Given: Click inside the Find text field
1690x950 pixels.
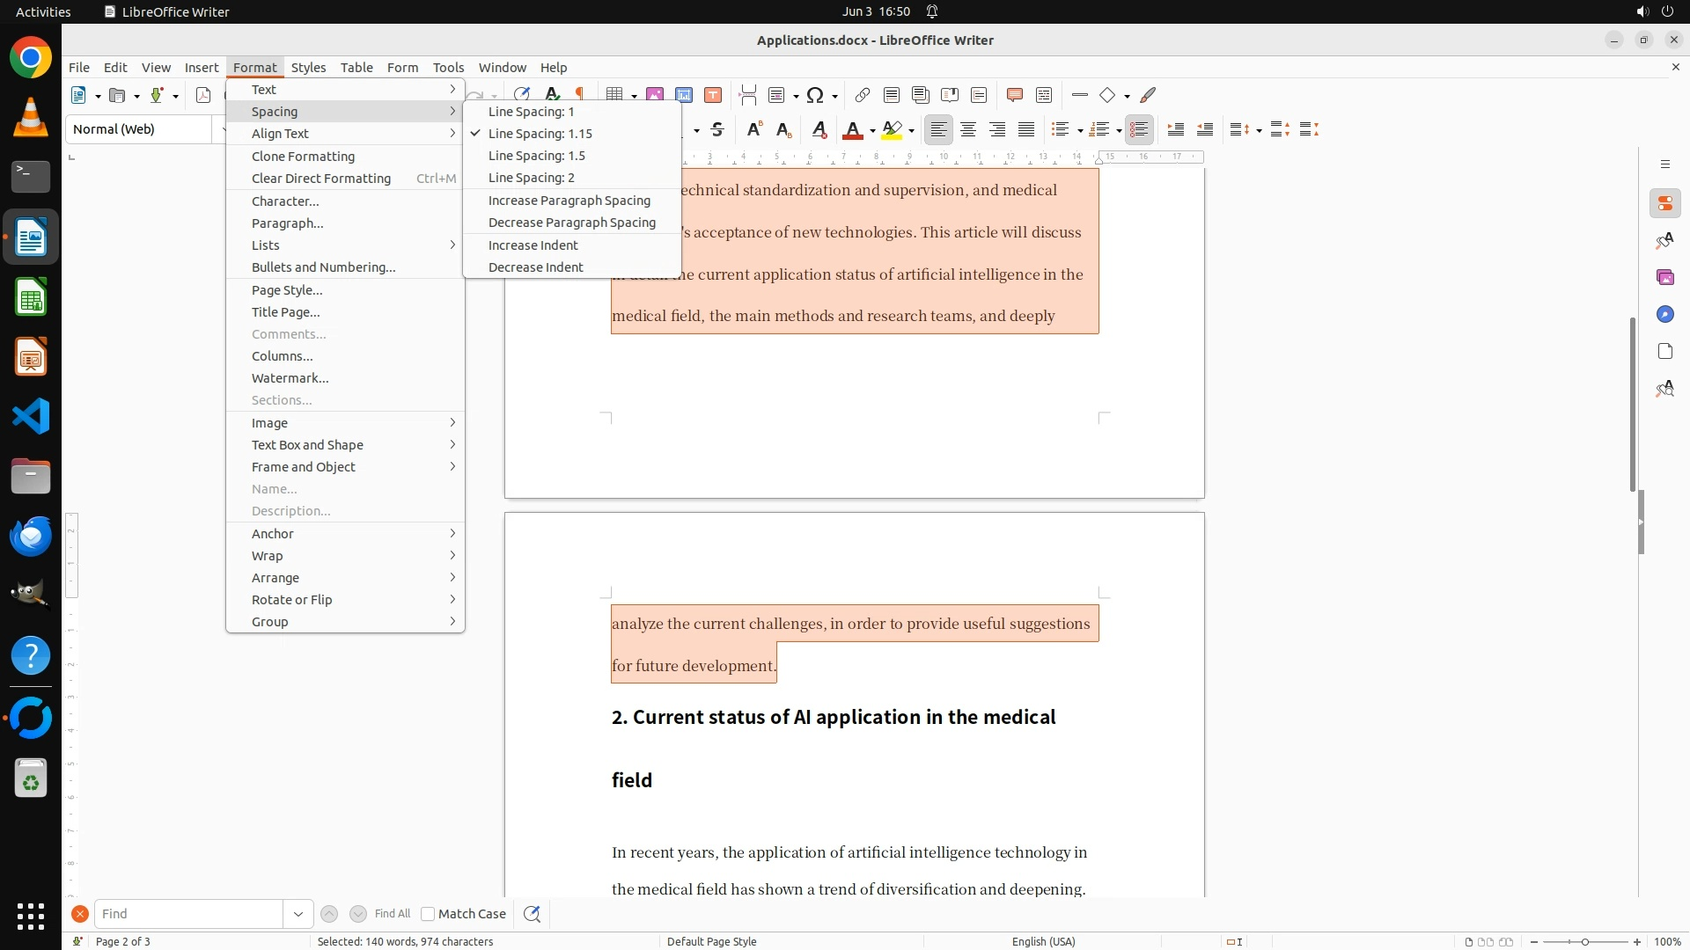Looking at the screenshot, I should [188, 914].
